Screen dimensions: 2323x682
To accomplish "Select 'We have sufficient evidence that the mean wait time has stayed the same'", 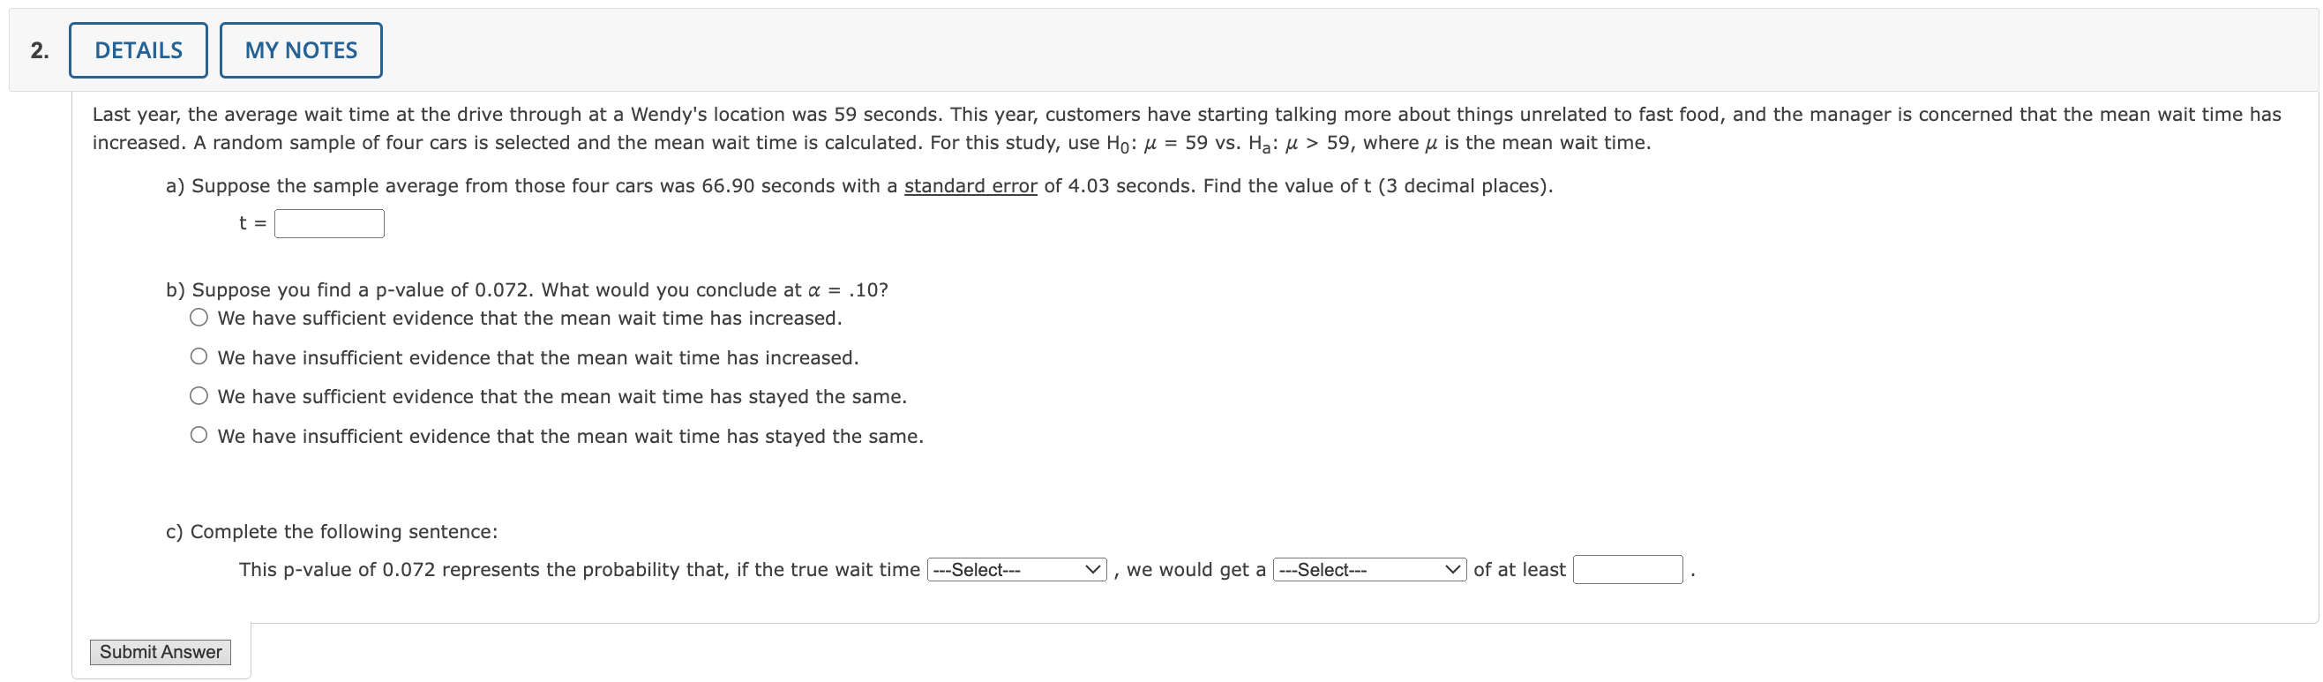I will [x=198, y=395].
